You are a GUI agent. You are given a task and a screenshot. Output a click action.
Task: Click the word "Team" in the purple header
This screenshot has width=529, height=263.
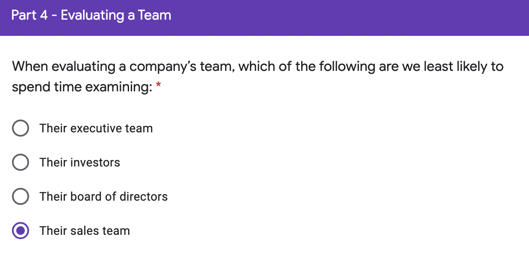[x=155, y=16]
